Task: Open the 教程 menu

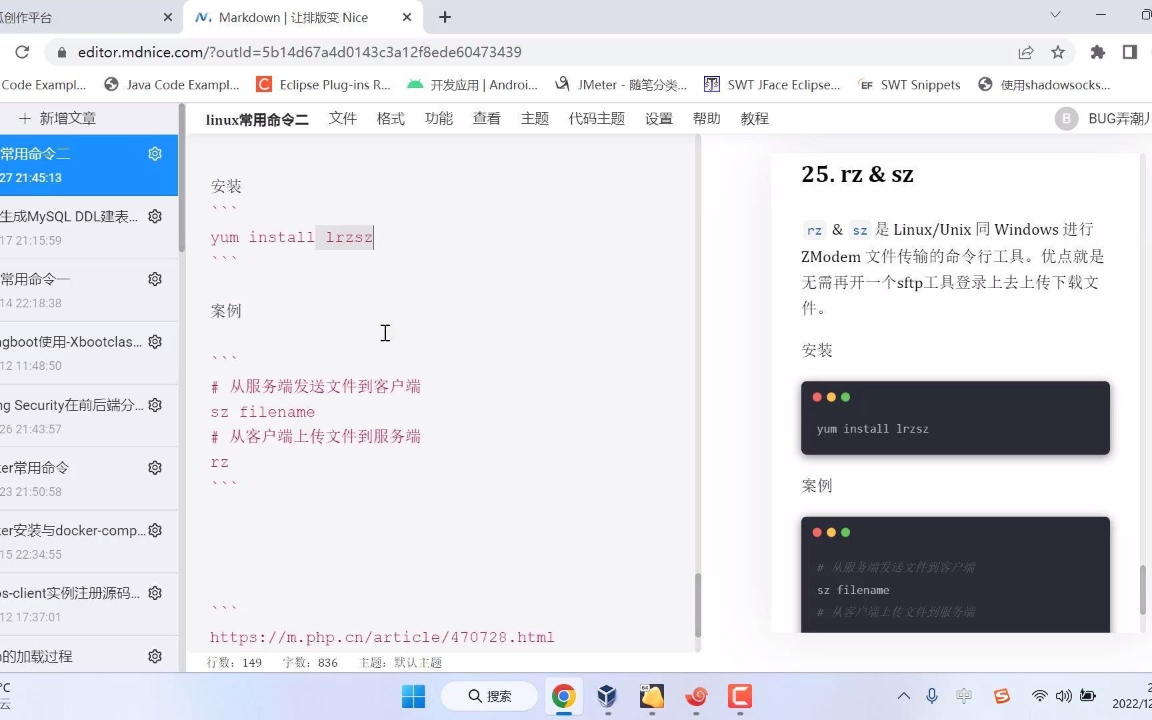Action: pyautogui.click(x=755, y=119)
